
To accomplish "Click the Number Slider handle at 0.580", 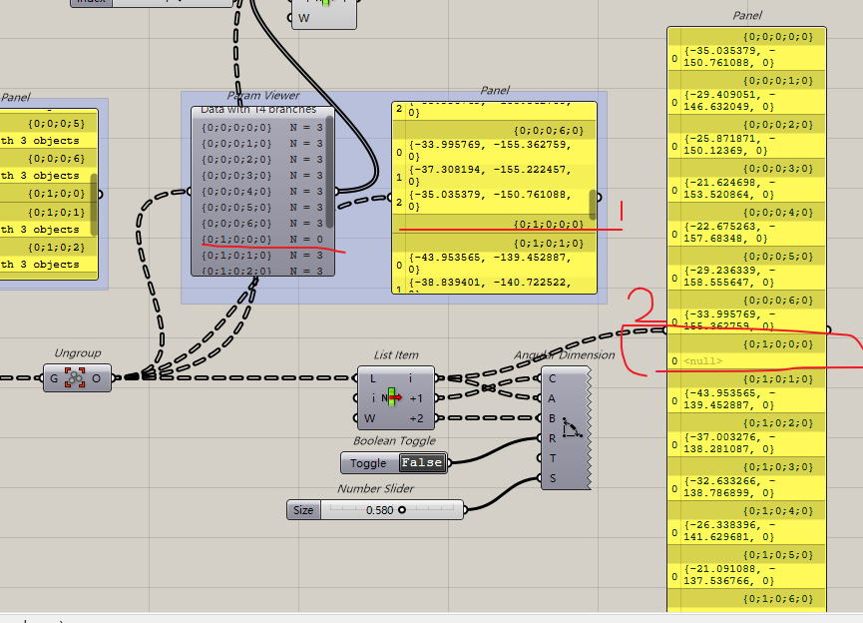I will [x=402, y=510].
